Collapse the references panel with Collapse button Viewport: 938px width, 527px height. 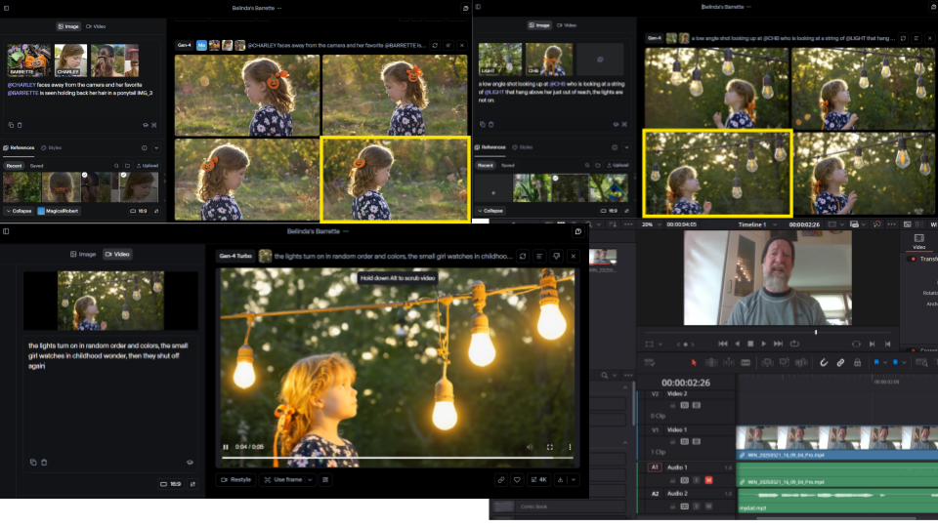coord(19,211)
